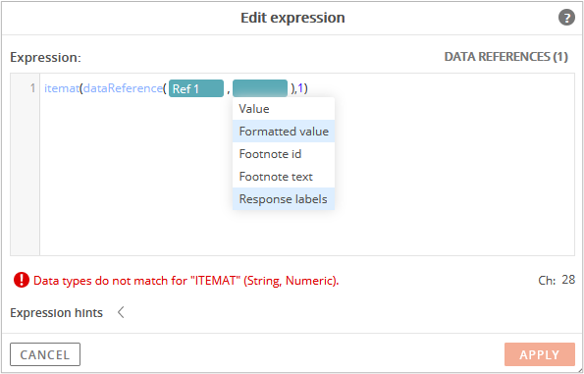Click the red error warning icon

tap(22, 280)
